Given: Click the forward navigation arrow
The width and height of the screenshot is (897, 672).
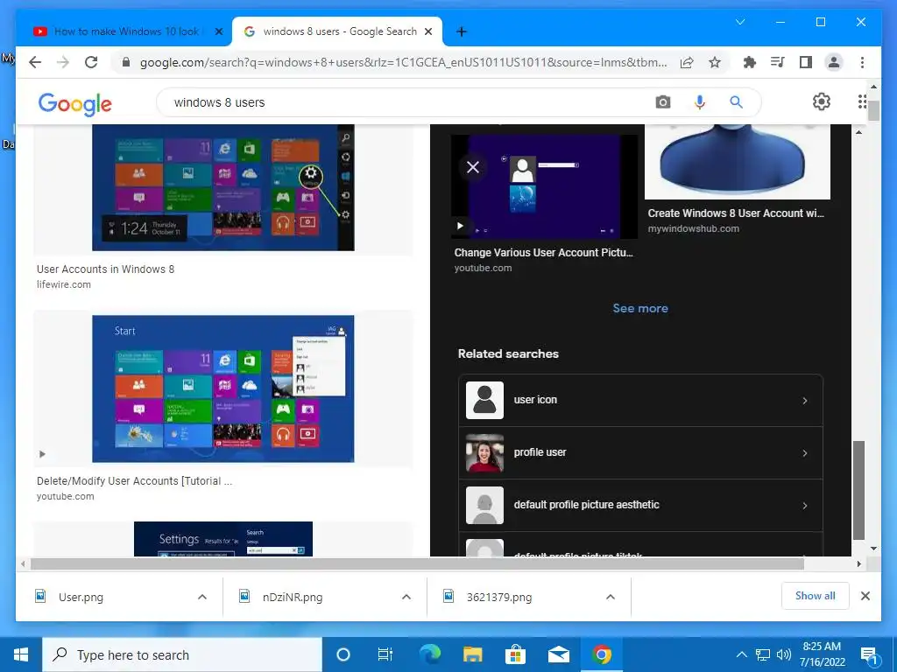Looking at the screenshot, I should (x=63, y=62).
